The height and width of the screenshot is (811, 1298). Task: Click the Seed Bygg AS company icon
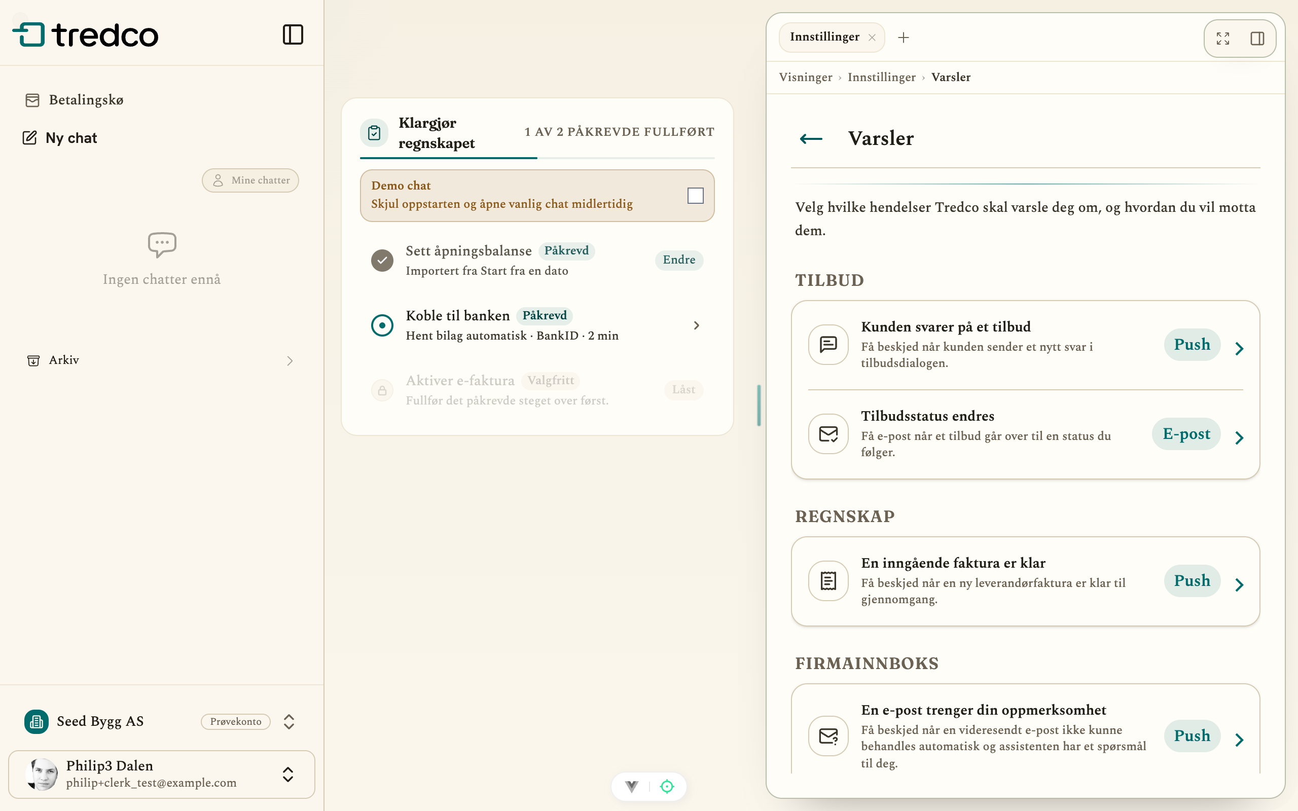[x=37, y=721]
